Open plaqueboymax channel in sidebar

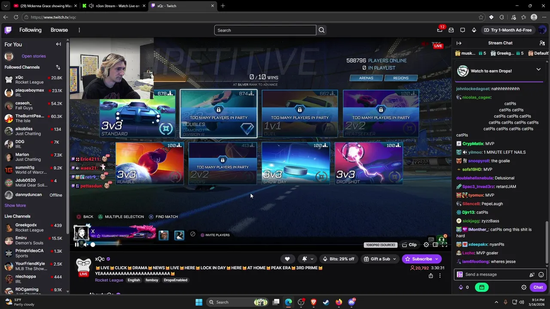point(34,93)
